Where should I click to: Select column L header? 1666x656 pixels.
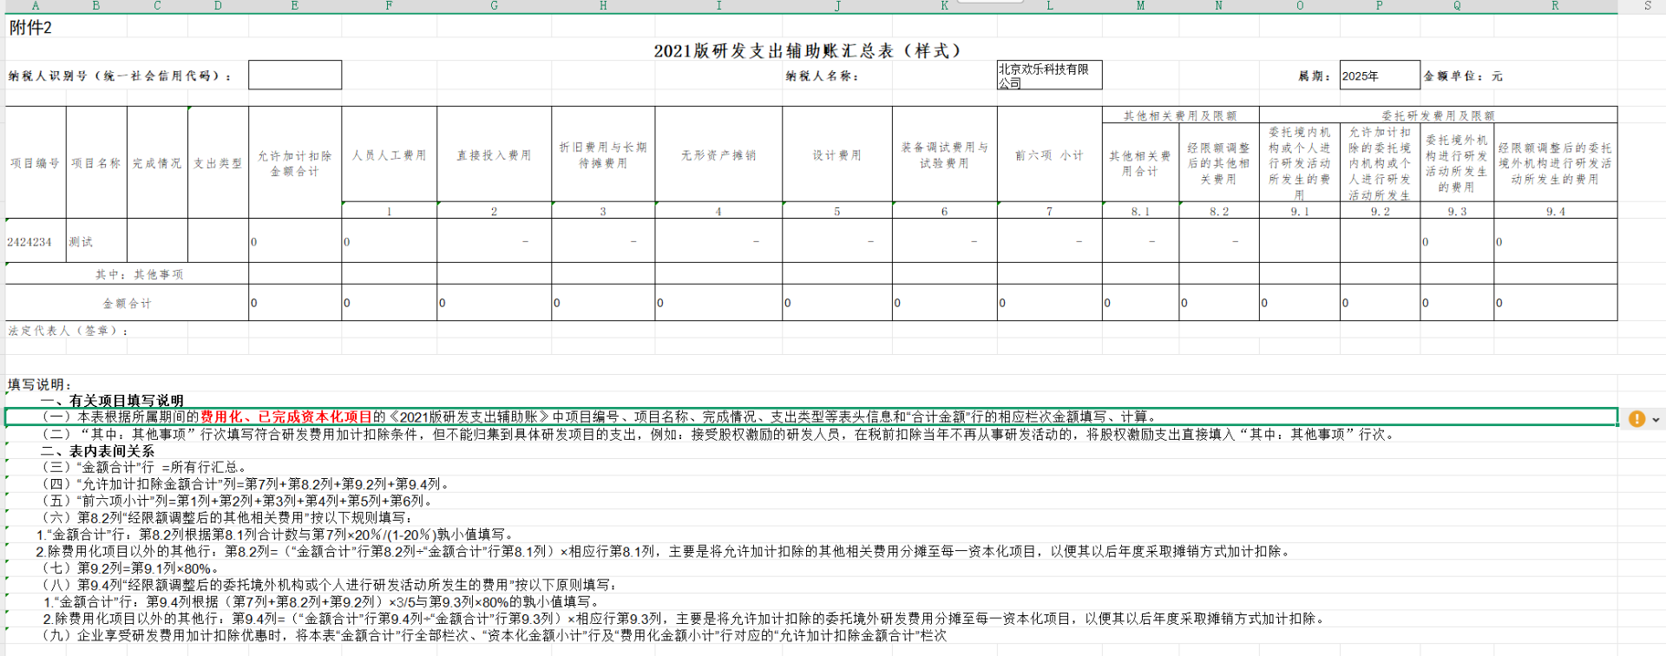[x=1049, y=6]
